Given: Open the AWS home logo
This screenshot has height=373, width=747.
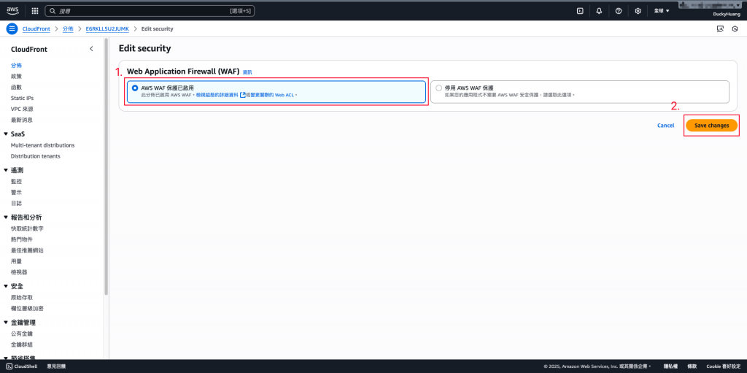Looking at the screenshot, I should (x=12, y=10).
